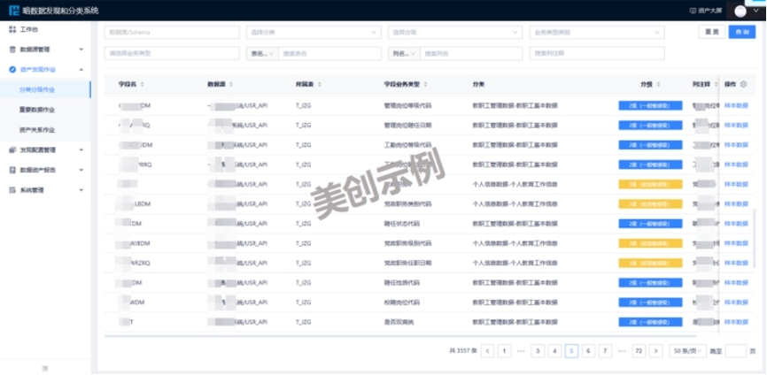This screenshot has height=375, width=767.
Task: Click the user avatar in top bar
Action: [740, 11]
